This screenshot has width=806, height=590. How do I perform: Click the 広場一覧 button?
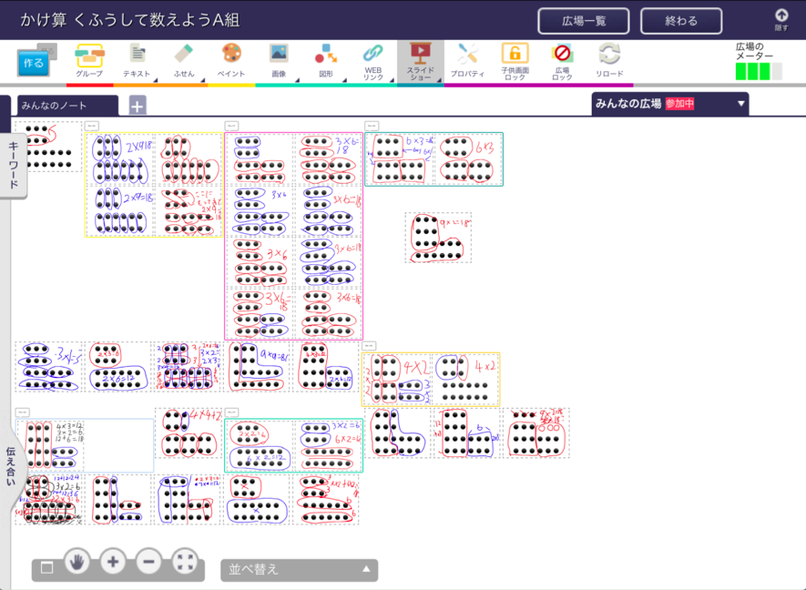click(583, 21)
